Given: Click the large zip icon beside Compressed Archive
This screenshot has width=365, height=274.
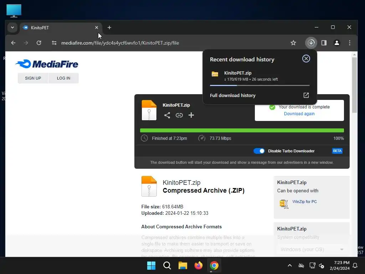Looking at the screenshot, I should (x=149, y=186).
